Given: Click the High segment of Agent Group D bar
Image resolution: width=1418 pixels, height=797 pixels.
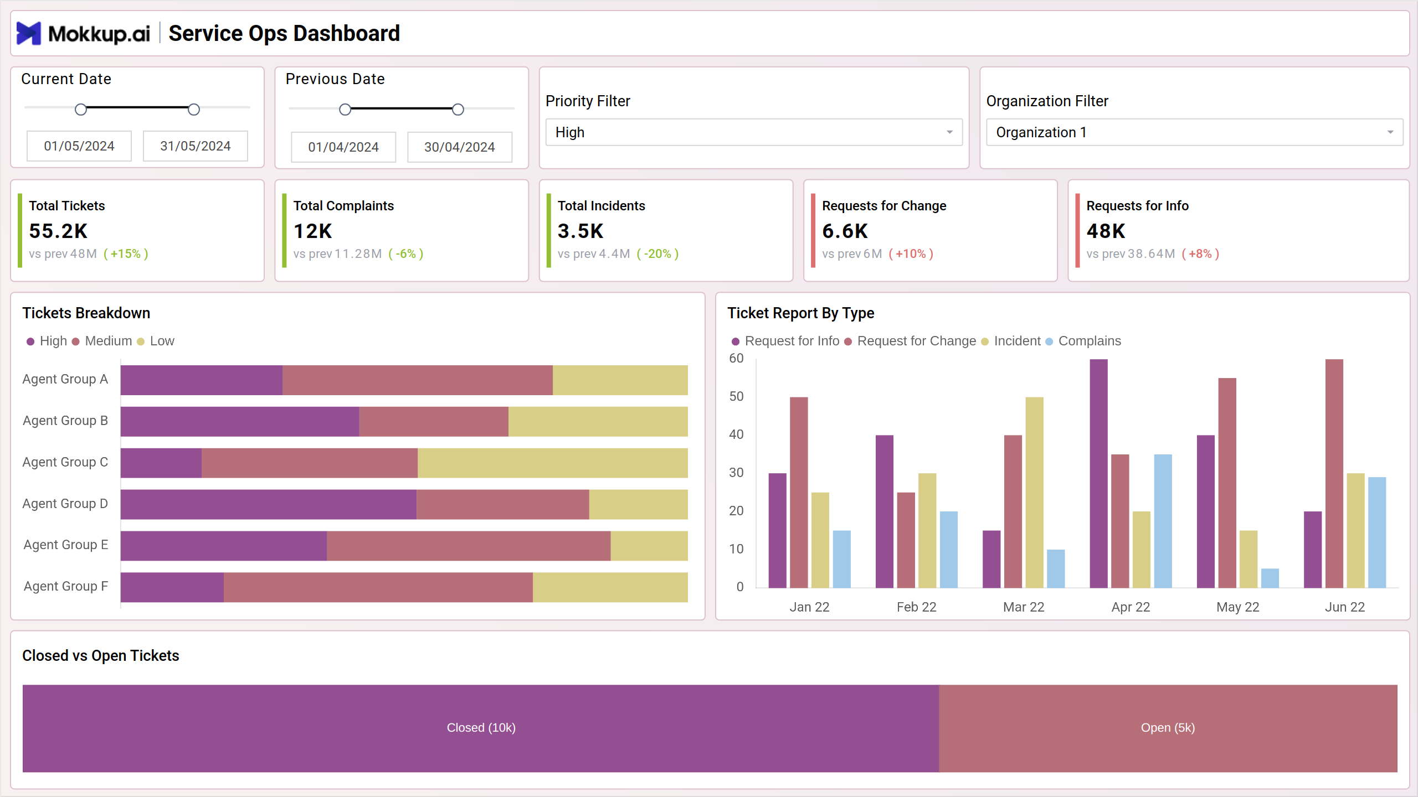Looking at the screenshot, I should (x=269, y=505).
